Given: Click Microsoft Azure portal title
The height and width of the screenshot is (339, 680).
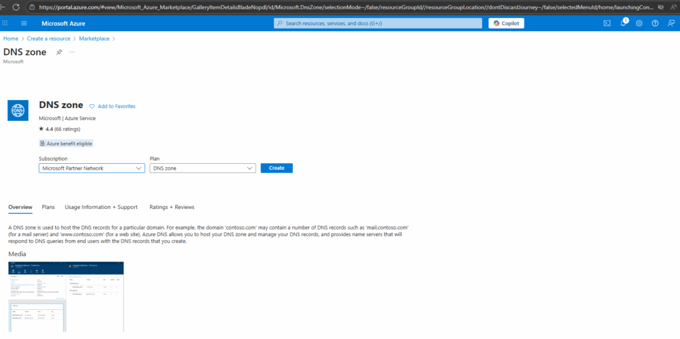Looking at the screenshot, I should 63,23.
